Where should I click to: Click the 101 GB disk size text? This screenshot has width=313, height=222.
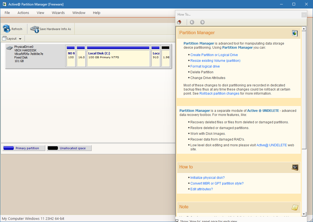pyautogui.click(x=19, y=61)
